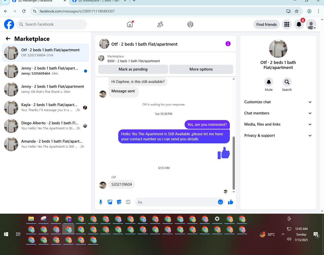Send a thumbs-up like from composer
324x255 pixels.
point(231,202)
